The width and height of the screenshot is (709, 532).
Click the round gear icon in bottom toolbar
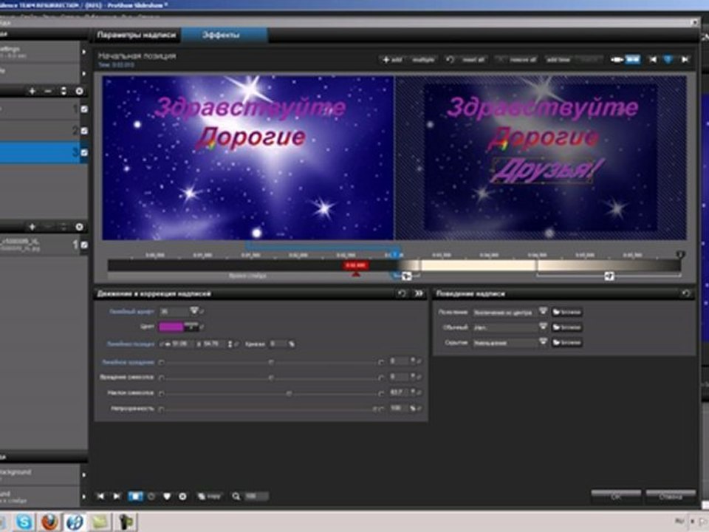coord(182,497)
